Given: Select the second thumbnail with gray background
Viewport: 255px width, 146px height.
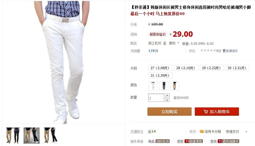Looking at the screenshot, I should [x=32, y=135].
